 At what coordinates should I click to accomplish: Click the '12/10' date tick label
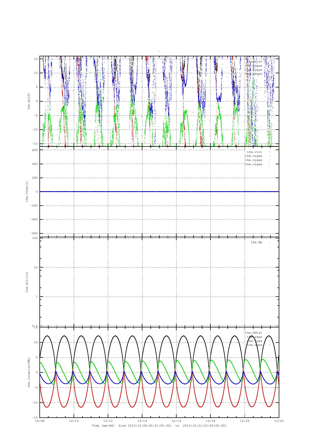coord(74,421)
